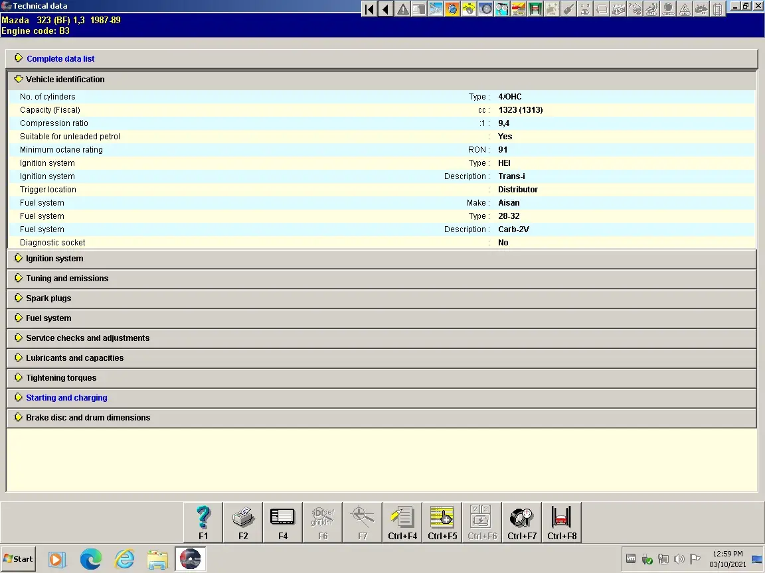Screen dimensions: 765x573
Task: Click the warning triangle toolbar icon
Action: [x=402, y=9]
